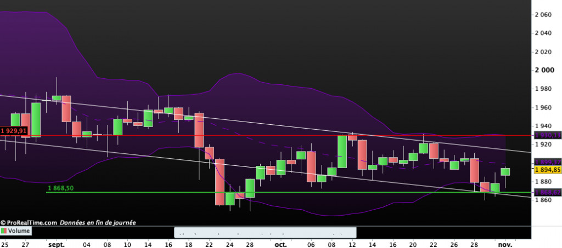Click the green horizontal support line
Viewport: 562px width, 248px height.
pyautogui.click(x=329, y=192)
